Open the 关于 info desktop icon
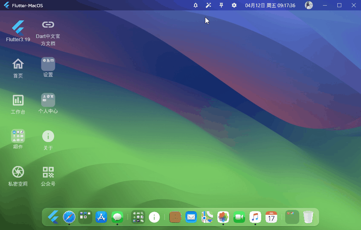This screenshot has height=230, width=361. (48, 140)
